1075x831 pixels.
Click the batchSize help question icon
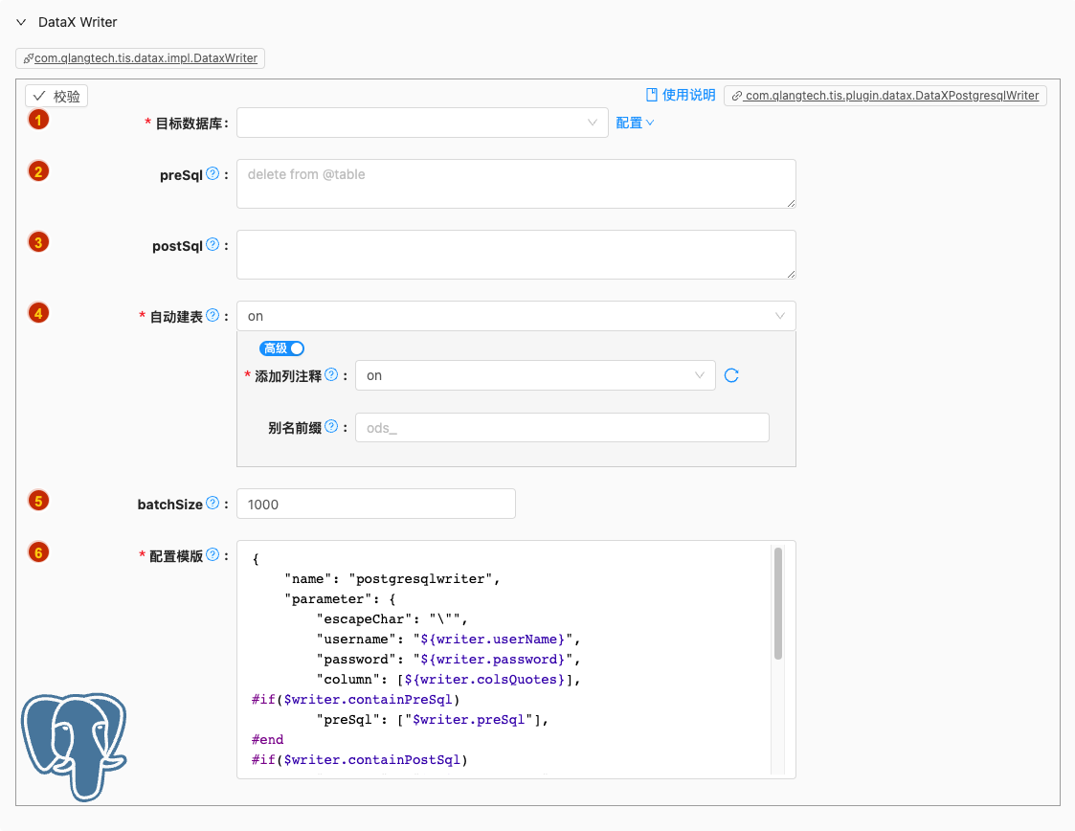click(x=213, y=504)
